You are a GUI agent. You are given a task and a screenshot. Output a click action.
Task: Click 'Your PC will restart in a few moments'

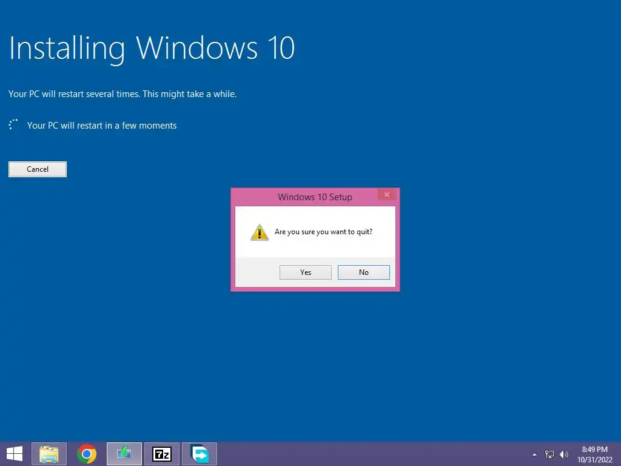(x=102, y=126)
